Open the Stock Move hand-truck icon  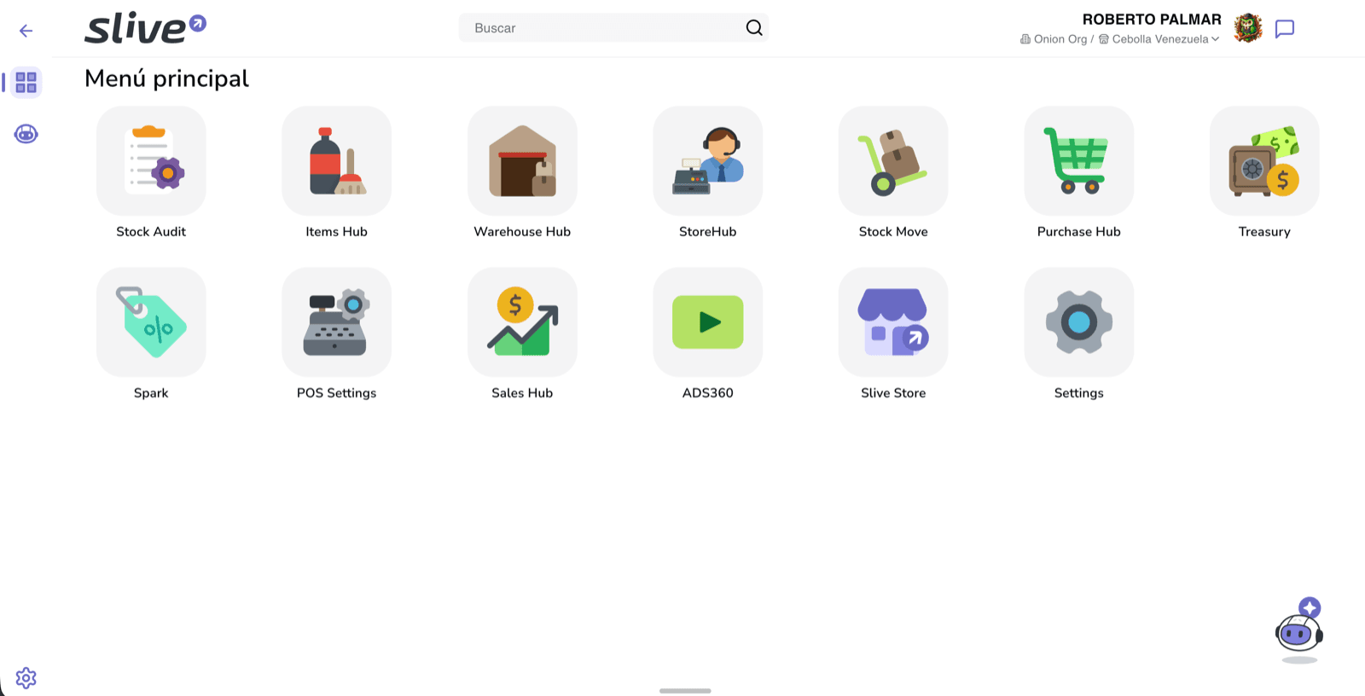click(x=893, y=160)
